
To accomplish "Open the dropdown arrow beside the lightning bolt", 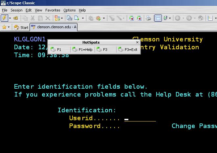I will click(10, 18).
